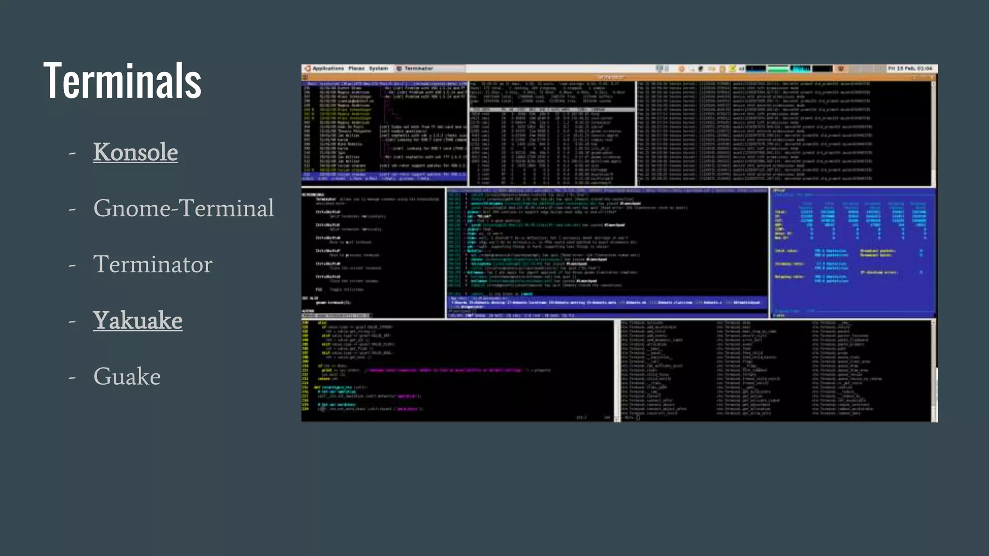Select the Guake list item text
The height and width of the screenshot is (556, 989).
point(127,376)
